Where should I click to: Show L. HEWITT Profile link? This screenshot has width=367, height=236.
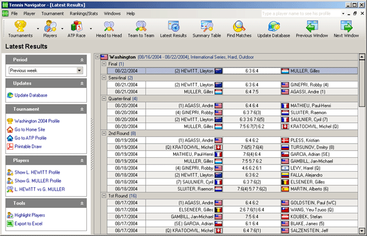[x=37, y=172]
